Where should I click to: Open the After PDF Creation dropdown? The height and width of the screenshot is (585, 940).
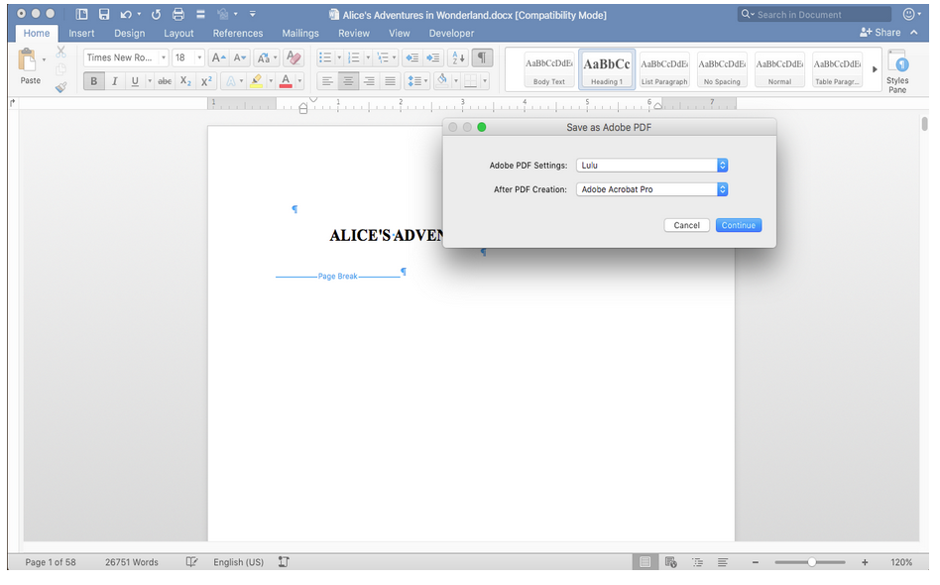tap(651, 189)
